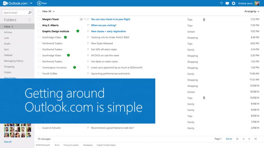Jump to last page arrow
The width and height of the screenshot is (264, 148).
(x=255, y=139)
